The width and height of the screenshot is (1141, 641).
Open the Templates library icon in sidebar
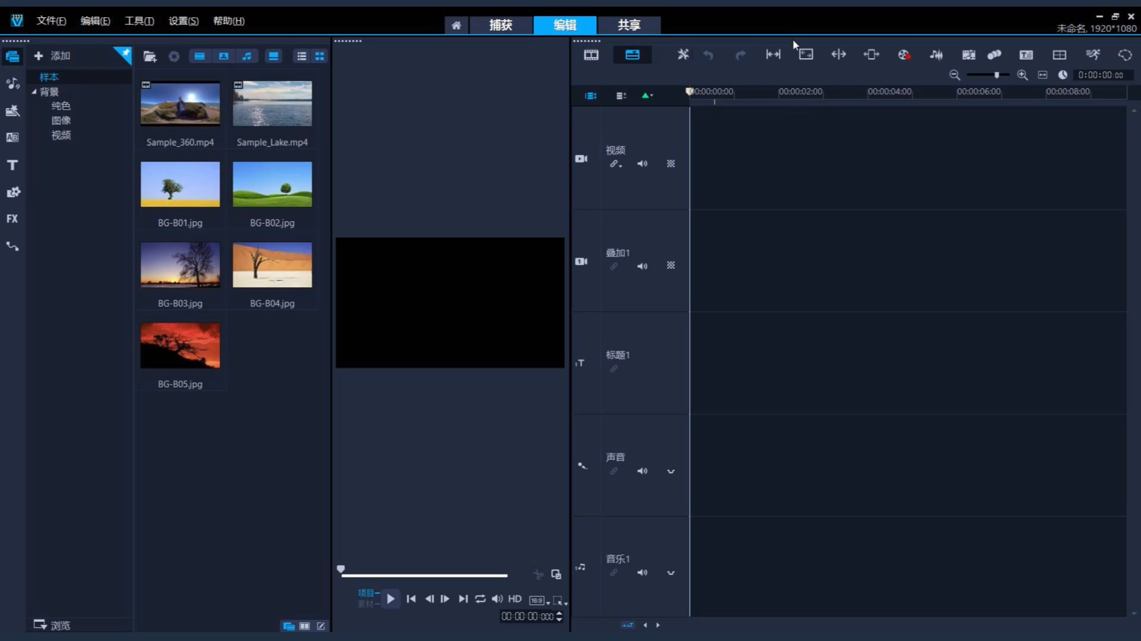pos(12,111)
